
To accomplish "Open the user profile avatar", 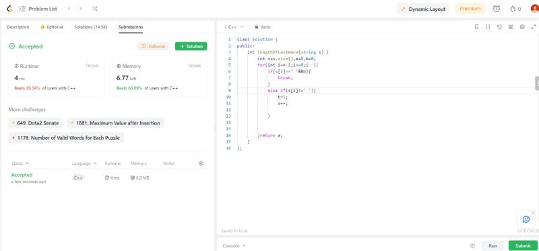I will tap(534, 9).
